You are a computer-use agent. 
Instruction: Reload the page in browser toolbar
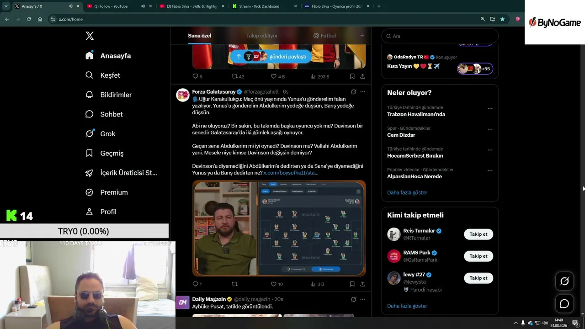tap(29, 19)
